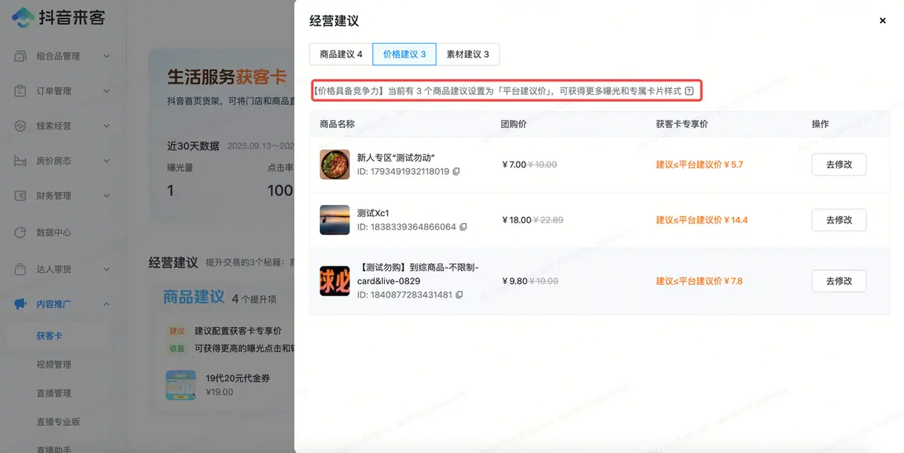Click the 操作 column header
Image resolution: width=904 pixels, height=453 pixels.
tap(820, 124)
